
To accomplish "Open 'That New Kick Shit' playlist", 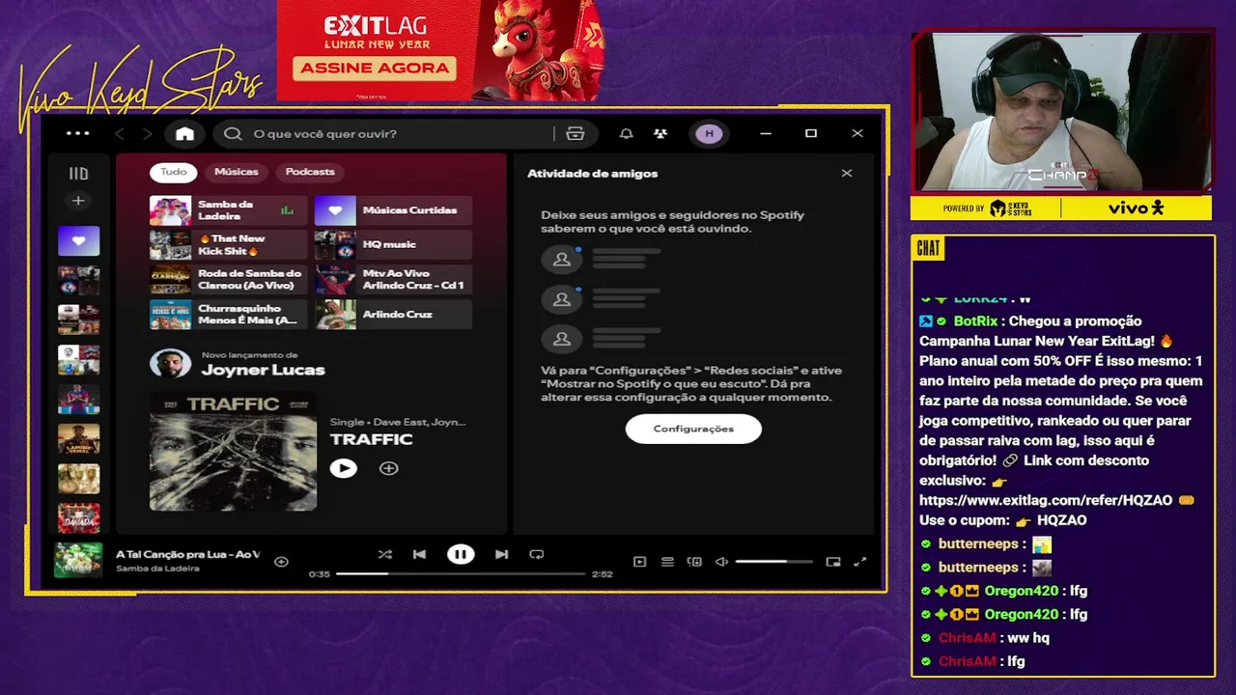I will (x=228, y=245).
